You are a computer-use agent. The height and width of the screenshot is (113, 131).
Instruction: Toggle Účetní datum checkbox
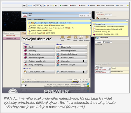coord(96,15)
